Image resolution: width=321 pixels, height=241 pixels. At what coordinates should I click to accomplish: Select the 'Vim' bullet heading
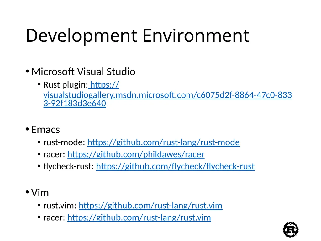pos(40,193)
